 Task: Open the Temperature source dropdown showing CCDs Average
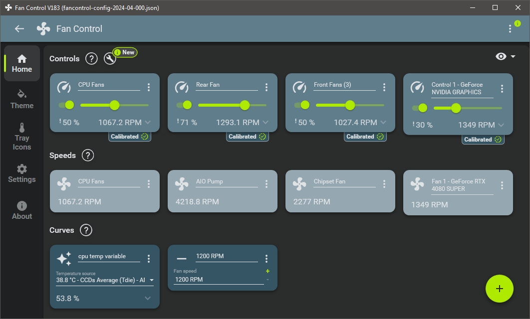click(x=104, y=280)
